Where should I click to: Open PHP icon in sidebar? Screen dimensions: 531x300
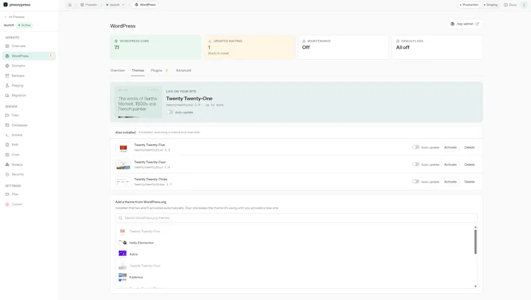(7, 145)
